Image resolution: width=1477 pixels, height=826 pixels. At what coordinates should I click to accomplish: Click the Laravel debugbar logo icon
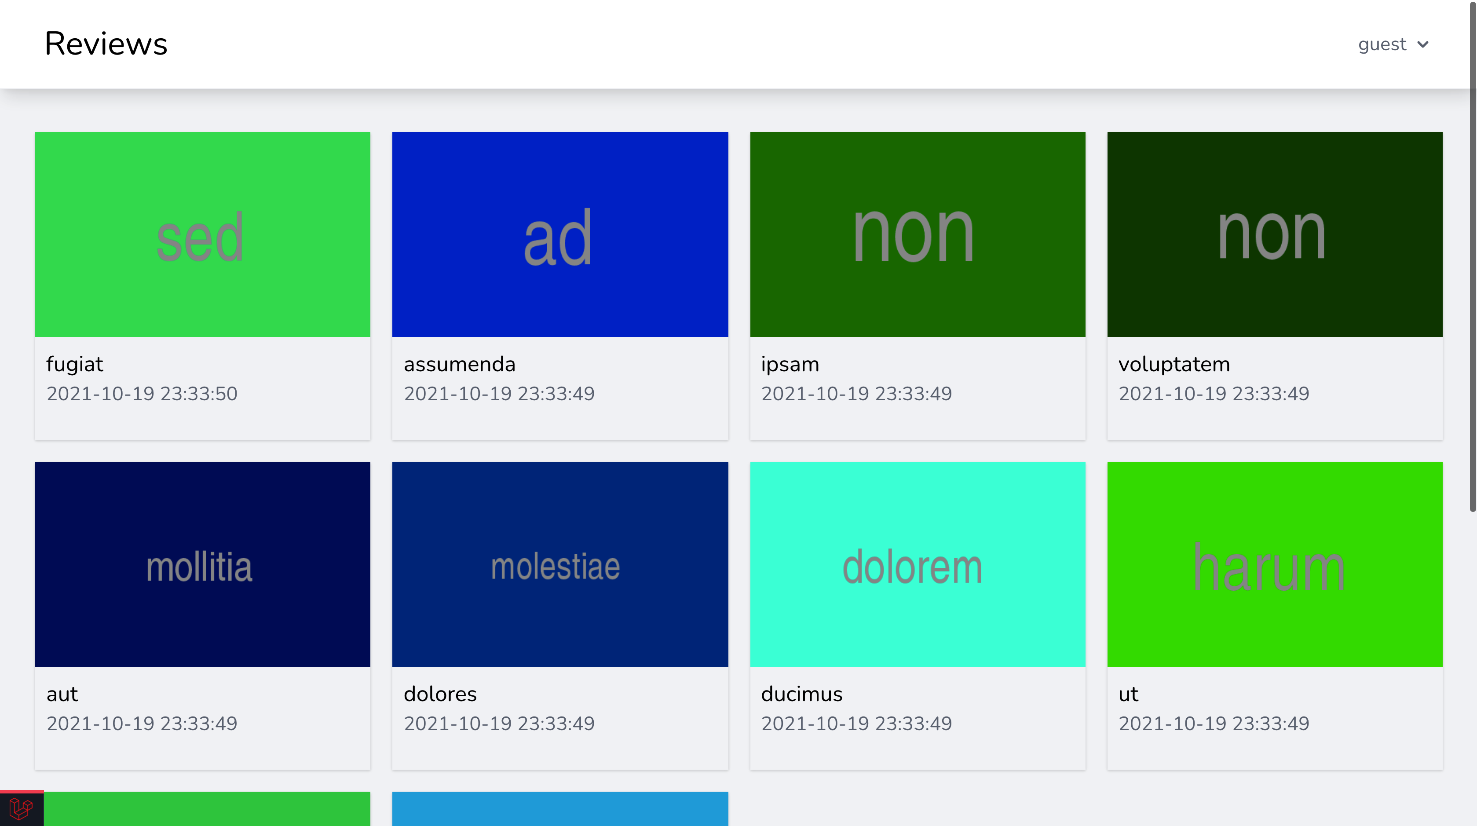tap(21, 809)
